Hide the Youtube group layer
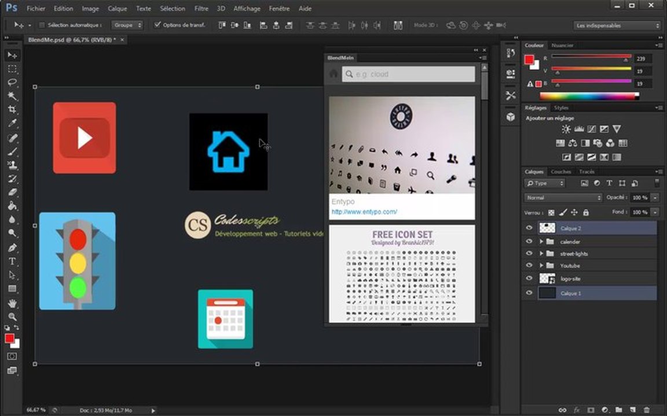 coord(529,265)
